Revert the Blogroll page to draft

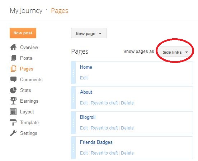click(104, 128)
